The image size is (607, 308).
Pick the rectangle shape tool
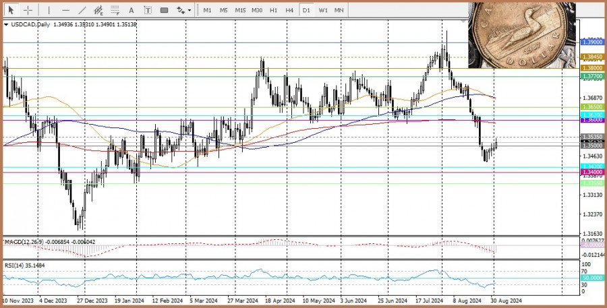[165, 10]
